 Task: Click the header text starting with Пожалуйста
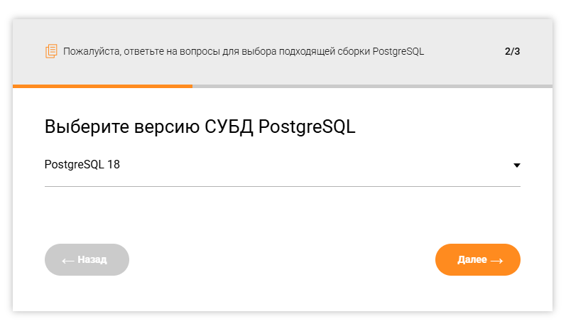point(243,51)
